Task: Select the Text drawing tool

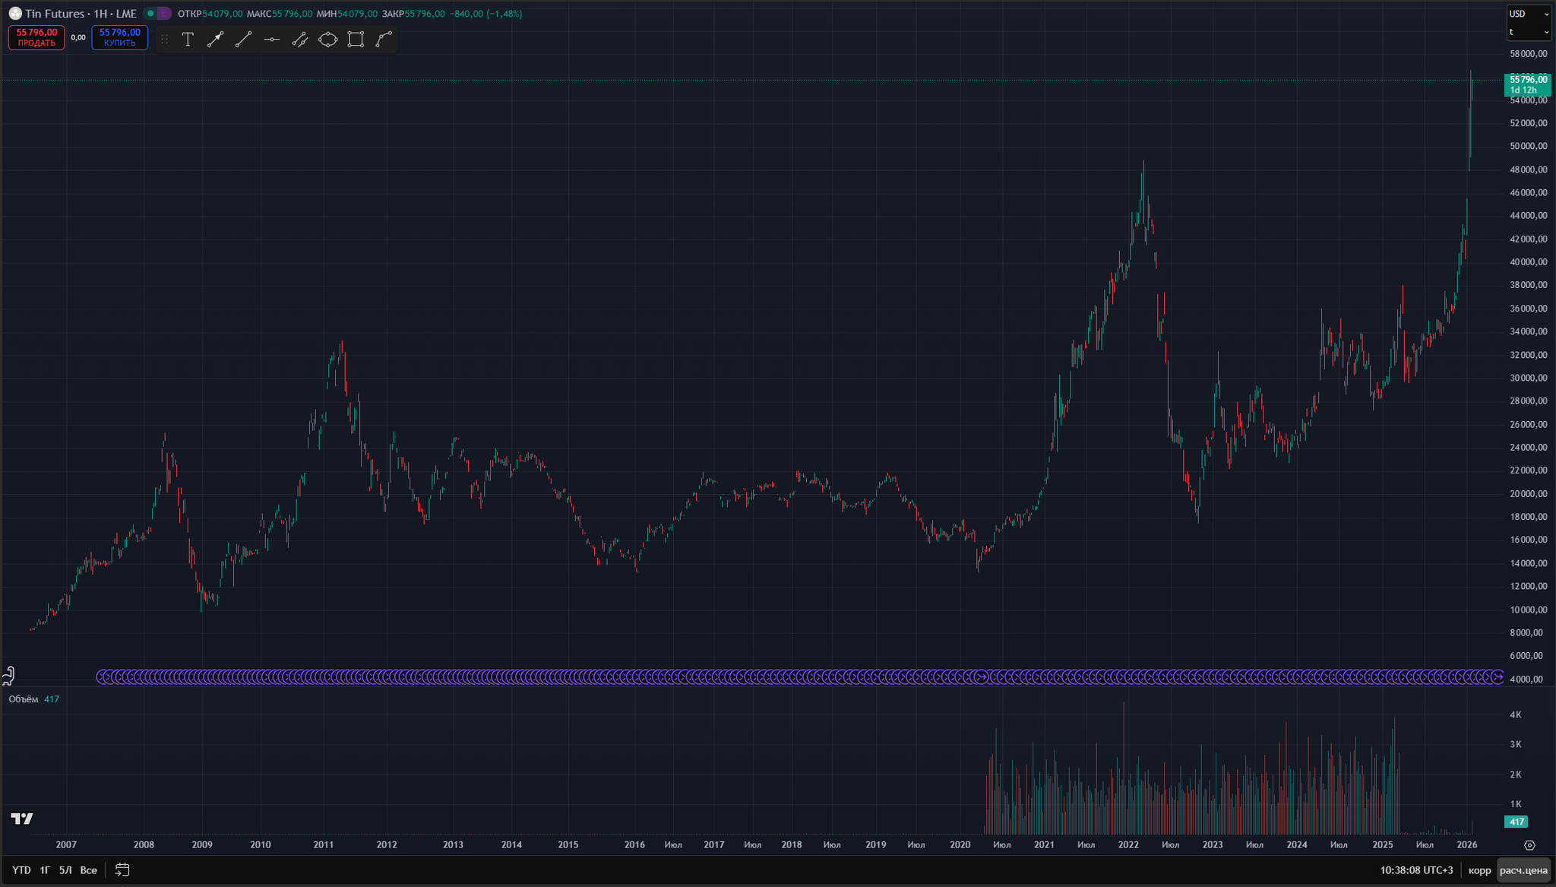Action: (188, 40)
